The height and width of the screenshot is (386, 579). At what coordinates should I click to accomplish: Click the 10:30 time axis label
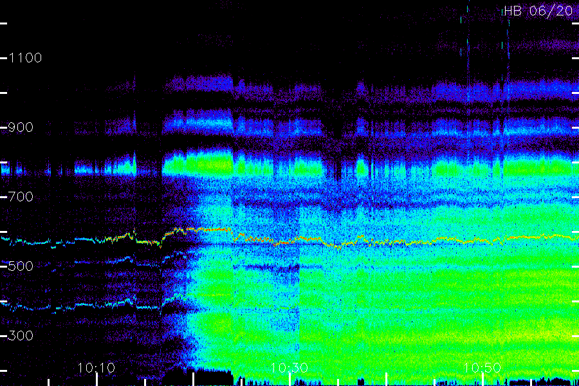[x=289, y=367]
